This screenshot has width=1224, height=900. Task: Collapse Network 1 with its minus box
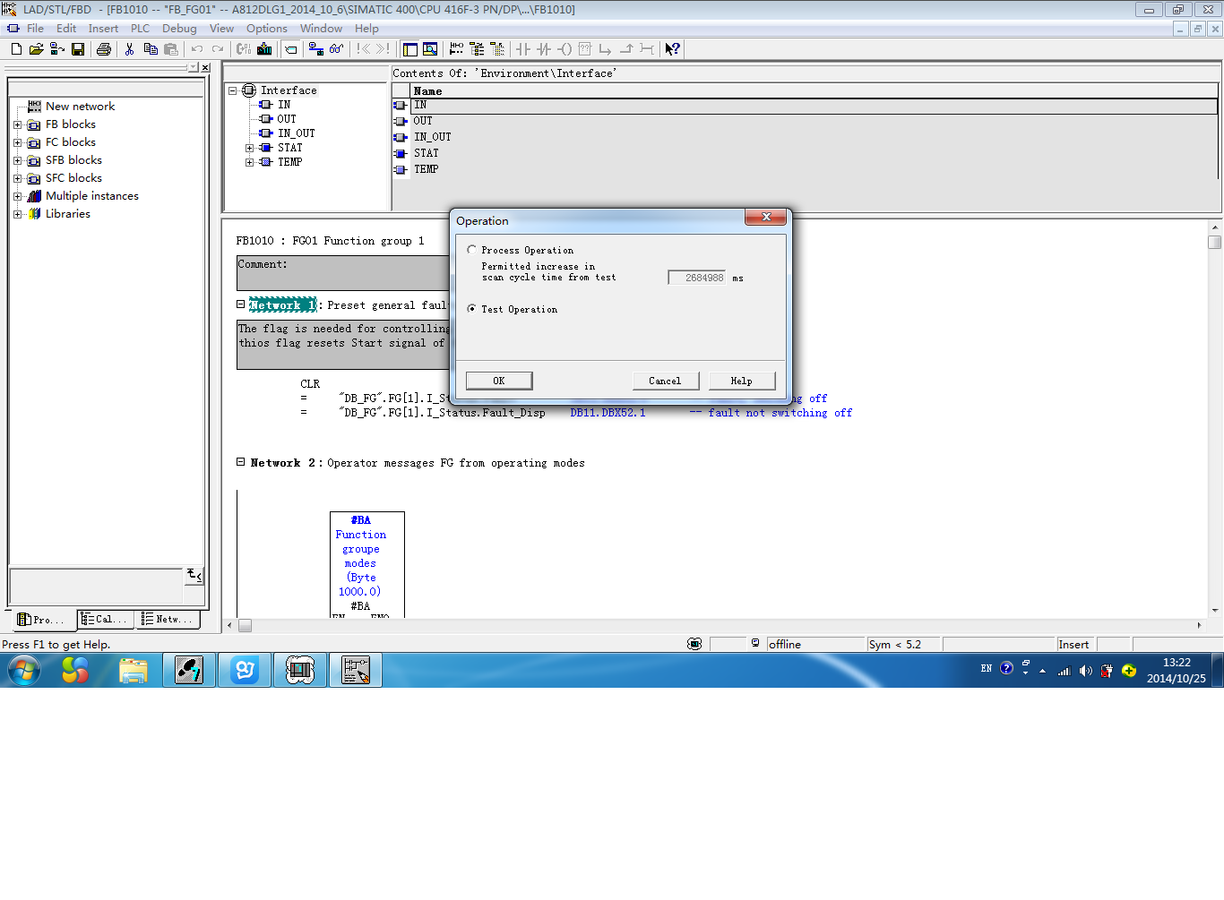click(x=241, y=304)
